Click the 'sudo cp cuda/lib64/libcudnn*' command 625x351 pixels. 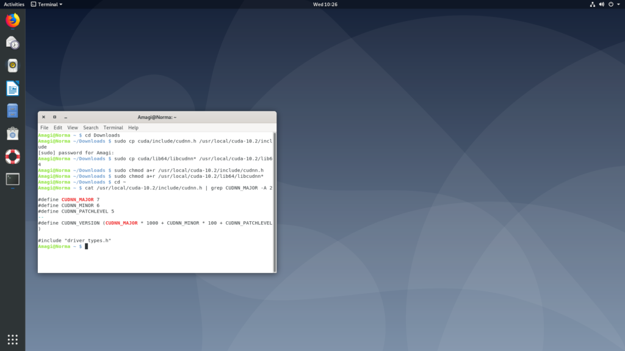156,161
